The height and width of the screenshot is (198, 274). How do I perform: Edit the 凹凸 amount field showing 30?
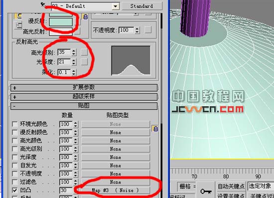66,190
